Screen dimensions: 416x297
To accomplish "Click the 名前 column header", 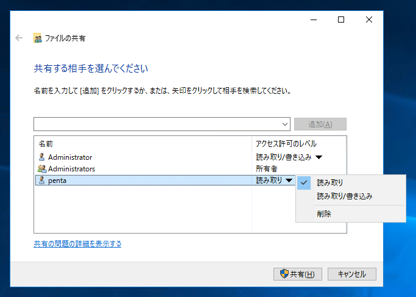I will (143, 144).
